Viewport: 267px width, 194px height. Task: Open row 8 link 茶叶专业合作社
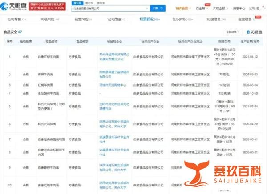tap(114, 152)
